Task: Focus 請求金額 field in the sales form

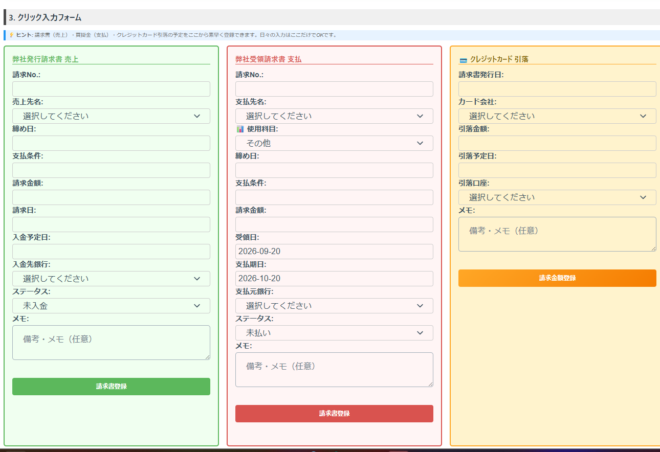Action: 111,197
